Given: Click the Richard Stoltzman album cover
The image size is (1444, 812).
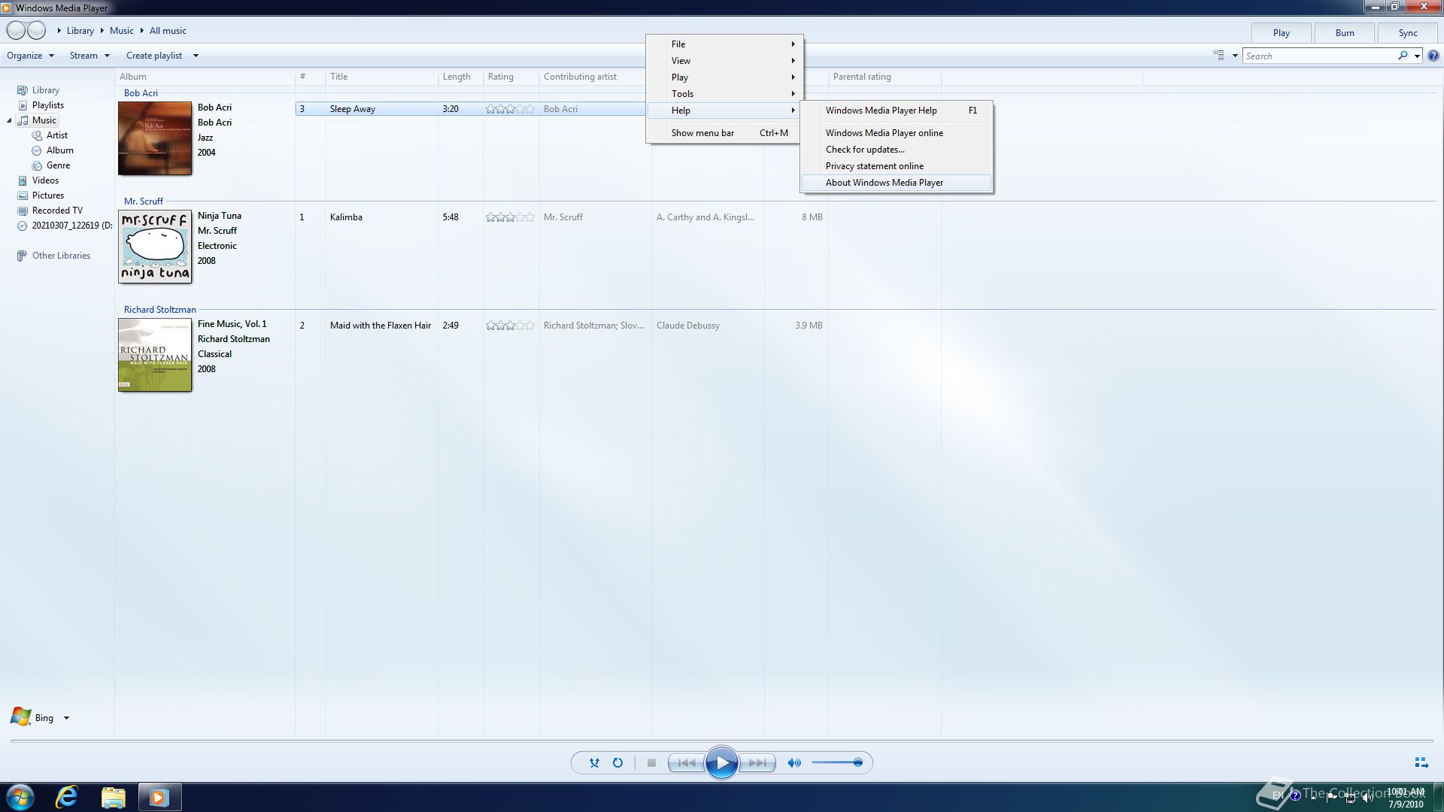Looking at the screenshot, I should click(x=155, y=355).
